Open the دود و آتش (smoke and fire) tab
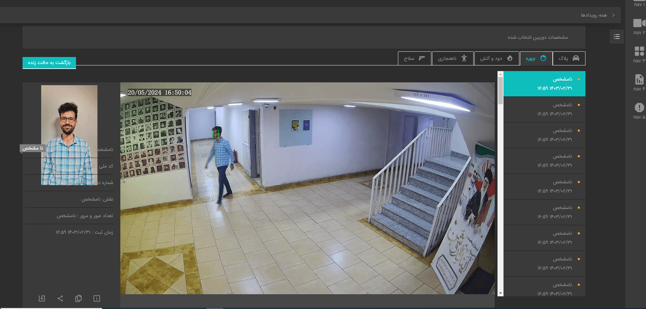Screen dimensions: 646x309 point(497,58)
